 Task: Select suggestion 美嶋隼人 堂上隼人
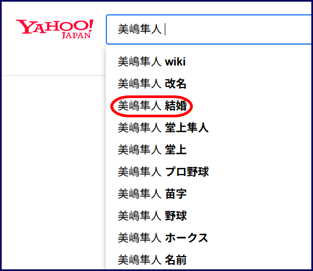[x=209, y=128]
